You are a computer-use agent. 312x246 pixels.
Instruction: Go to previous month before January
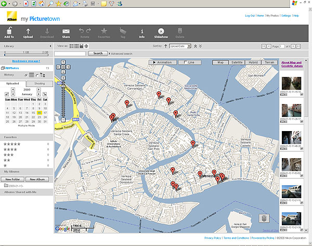point(13,94)
